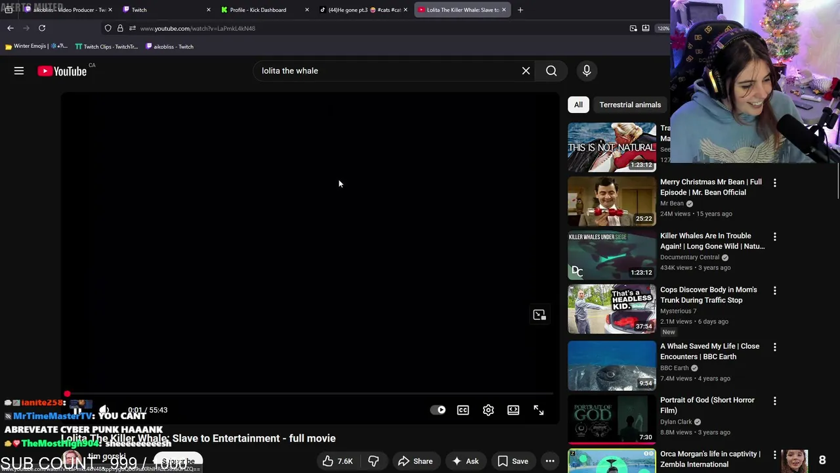Open A Whale Saved My Life title
Viewport: 840px width, 473px height.
click(x=709, y=351)
